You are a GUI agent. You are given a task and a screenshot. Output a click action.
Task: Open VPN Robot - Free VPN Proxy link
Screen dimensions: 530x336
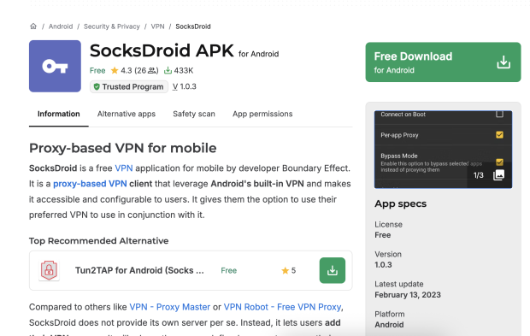click(x=282, y=307)
